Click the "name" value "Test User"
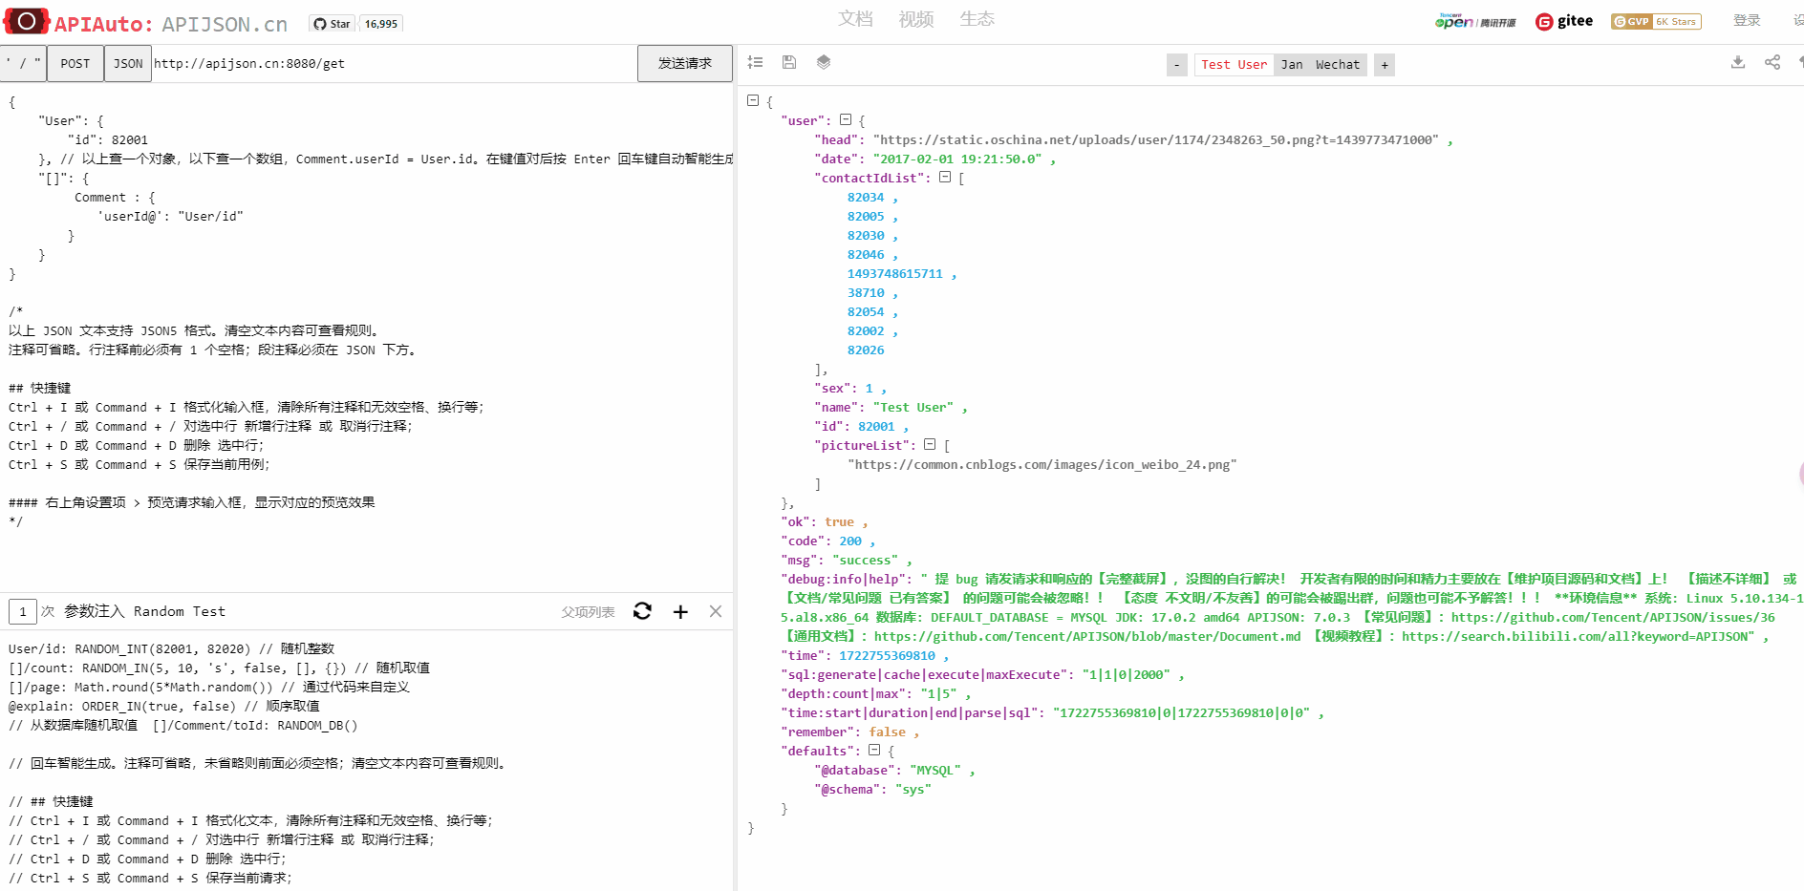 (x=914, y=408)
